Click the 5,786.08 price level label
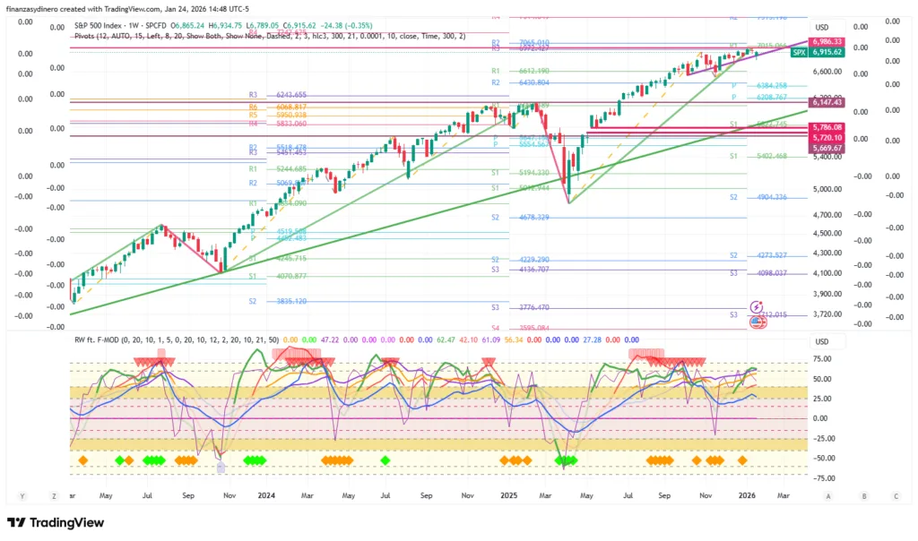The height and width of the screenshot is (541, 918). coord(826,128)
